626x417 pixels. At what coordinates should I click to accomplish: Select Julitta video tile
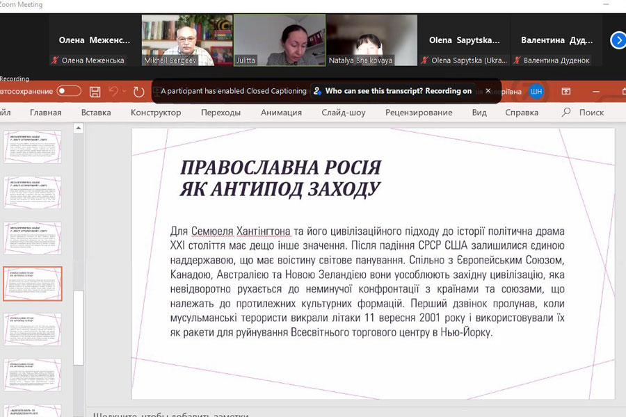[x=280, y=40]
